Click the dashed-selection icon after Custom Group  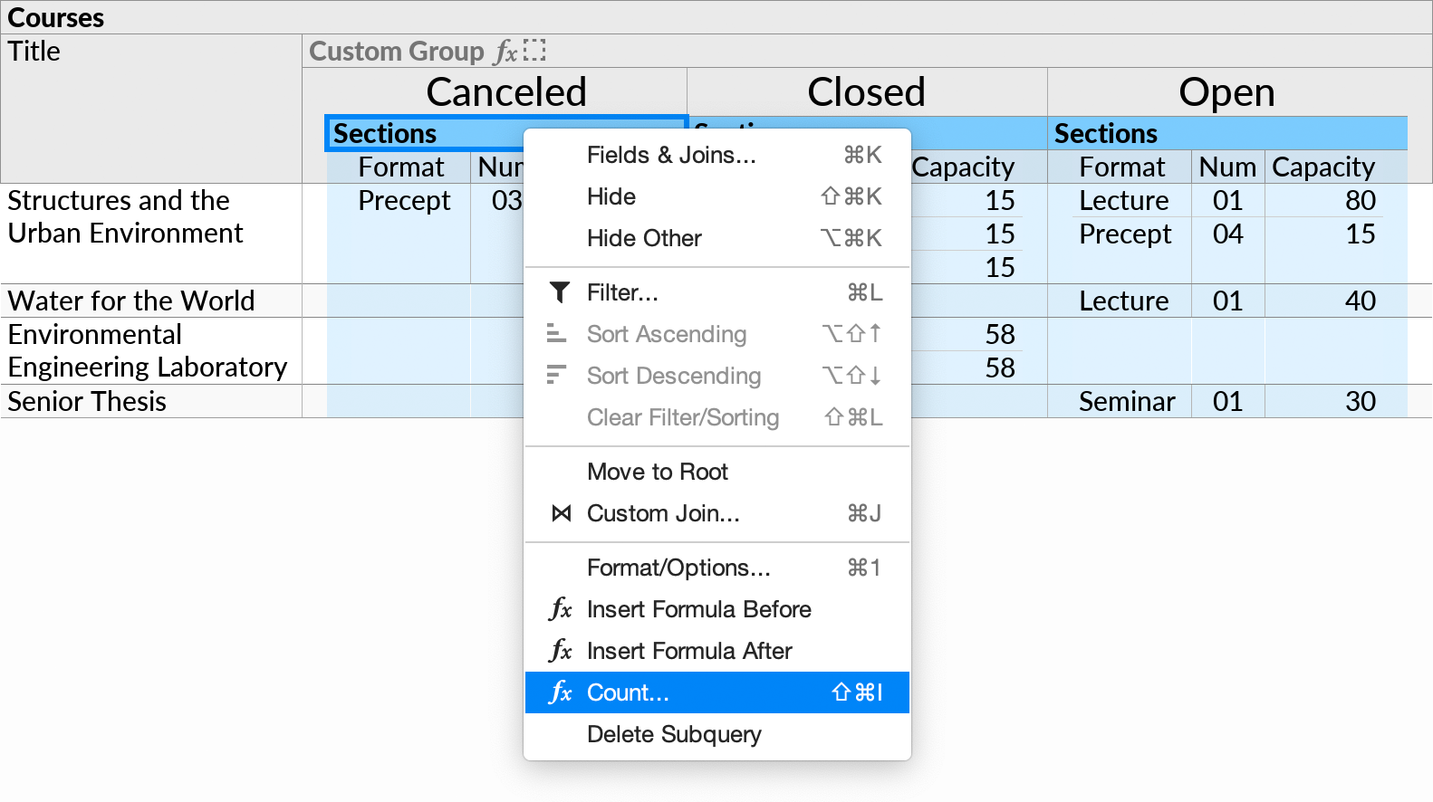coord(535,52)
